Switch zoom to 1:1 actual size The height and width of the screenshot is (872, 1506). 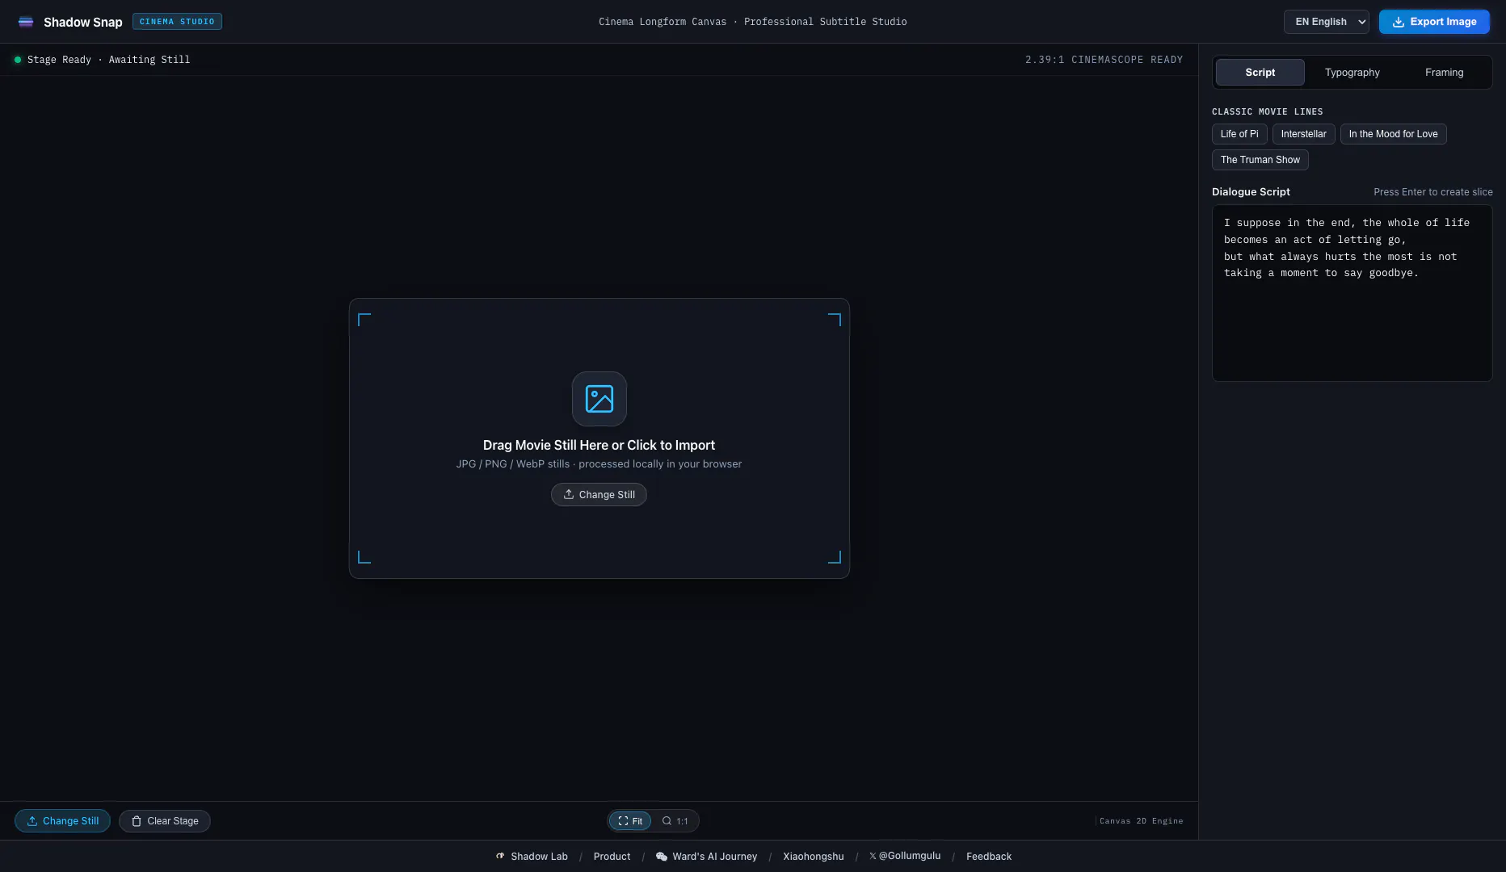[675, 821]
